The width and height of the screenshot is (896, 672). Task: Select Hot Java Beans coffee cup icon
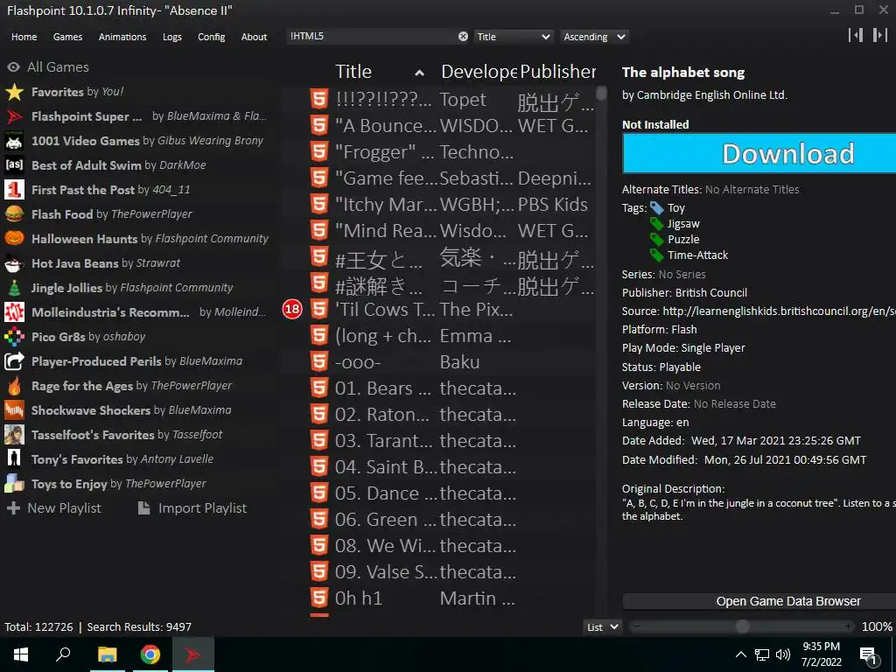[14, 263]
